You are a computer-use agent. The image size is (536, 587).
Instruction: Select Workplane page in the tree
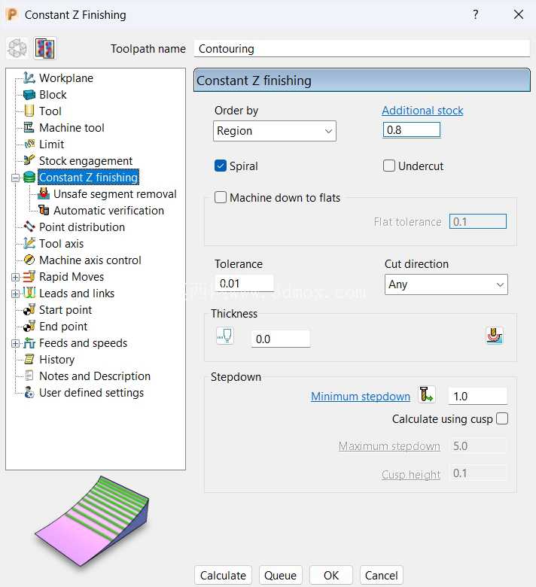point(66,78)
